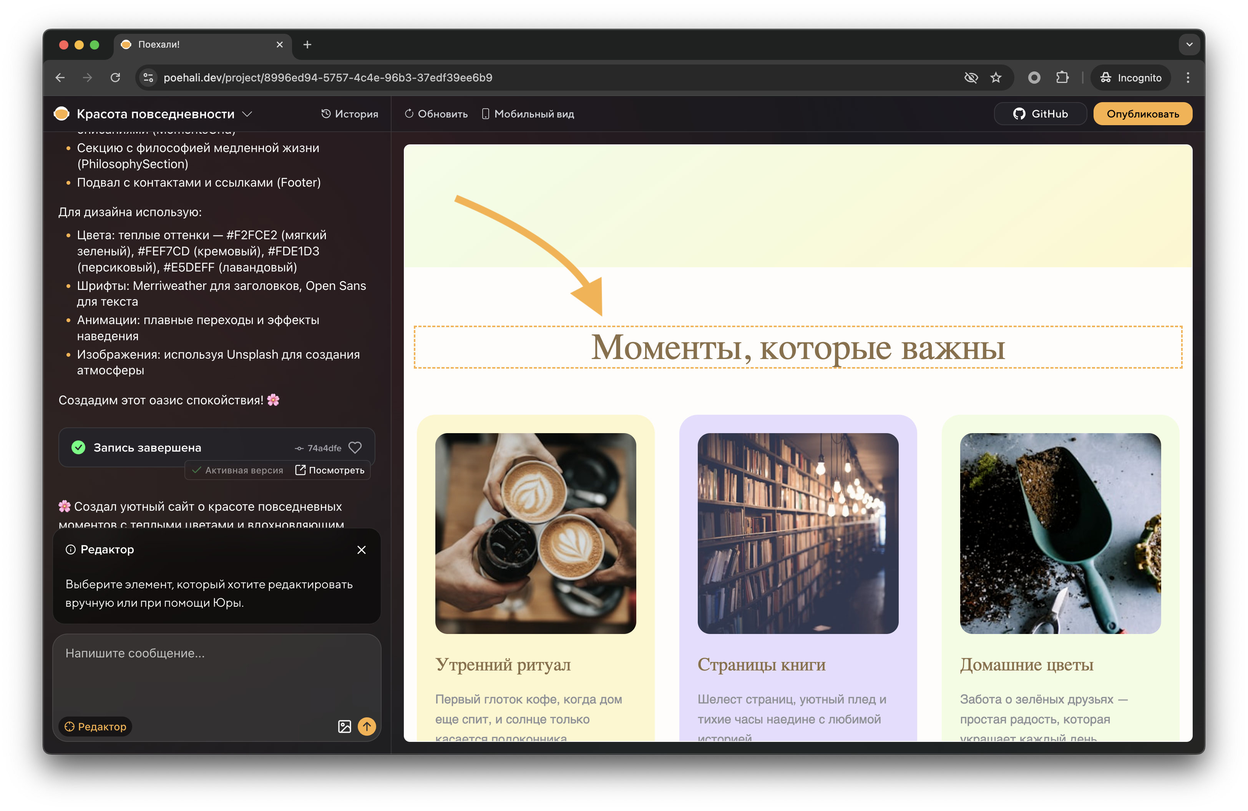
Task: Send the message with the arrow icon
Action: (367, 727)
